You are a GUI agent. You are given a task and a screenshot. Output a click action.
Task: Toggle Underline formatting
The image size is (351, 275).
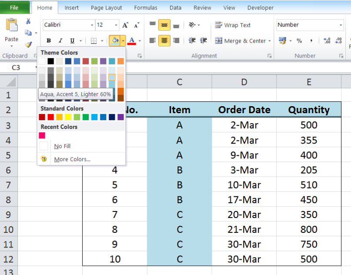pos(72,41)
